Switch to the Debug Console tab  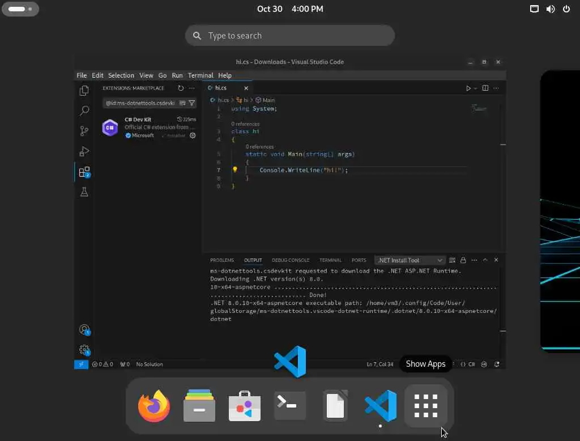point(291,260)
